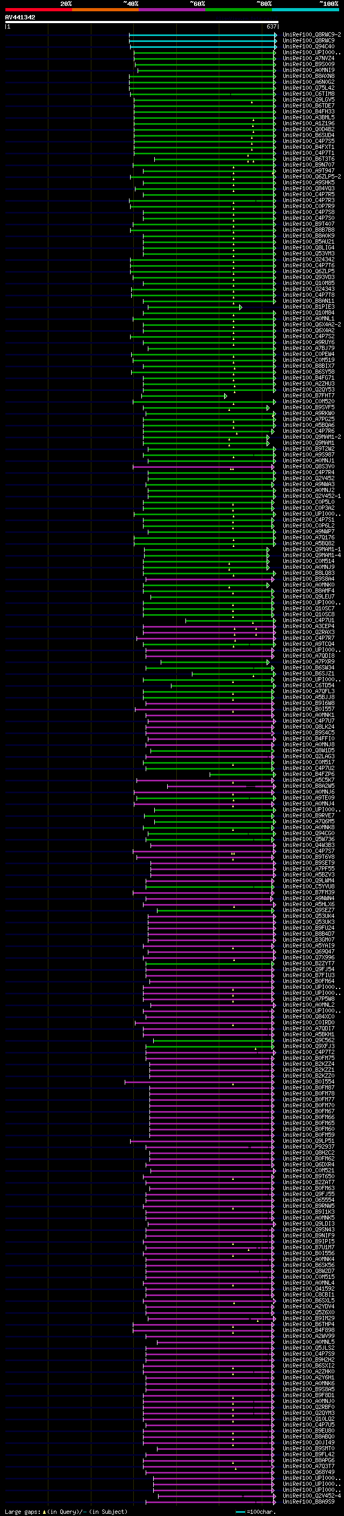Select the UniRef100_Q8W1D5 label

point(308,750)
